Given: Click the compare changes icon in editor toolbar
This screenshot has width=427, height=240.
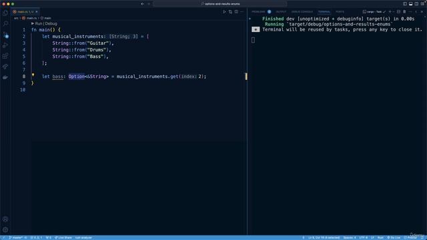Looking at the screenshot, I should pos(230,12).
